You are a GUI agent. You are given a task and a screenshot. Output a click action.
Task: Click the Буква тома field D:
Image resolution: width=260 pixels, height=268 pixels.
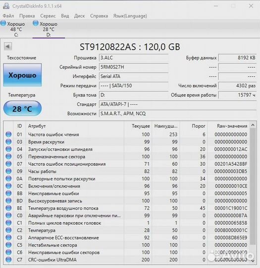134,95
